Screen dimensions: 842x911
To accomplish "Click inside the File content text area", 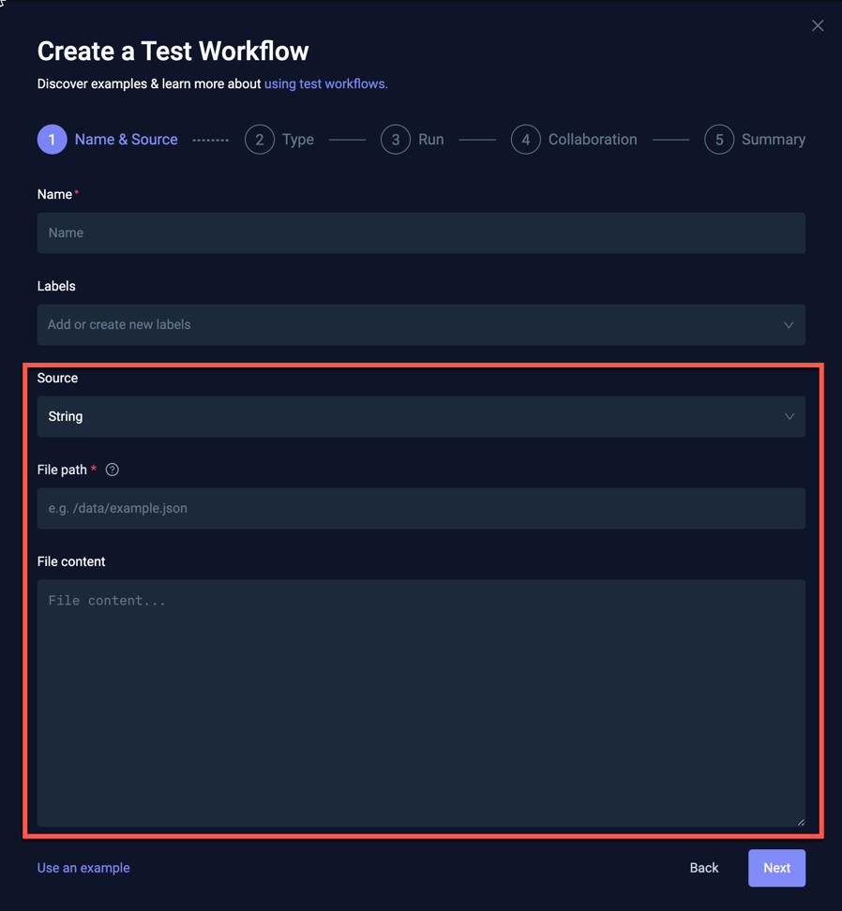I will pos(421,703).
